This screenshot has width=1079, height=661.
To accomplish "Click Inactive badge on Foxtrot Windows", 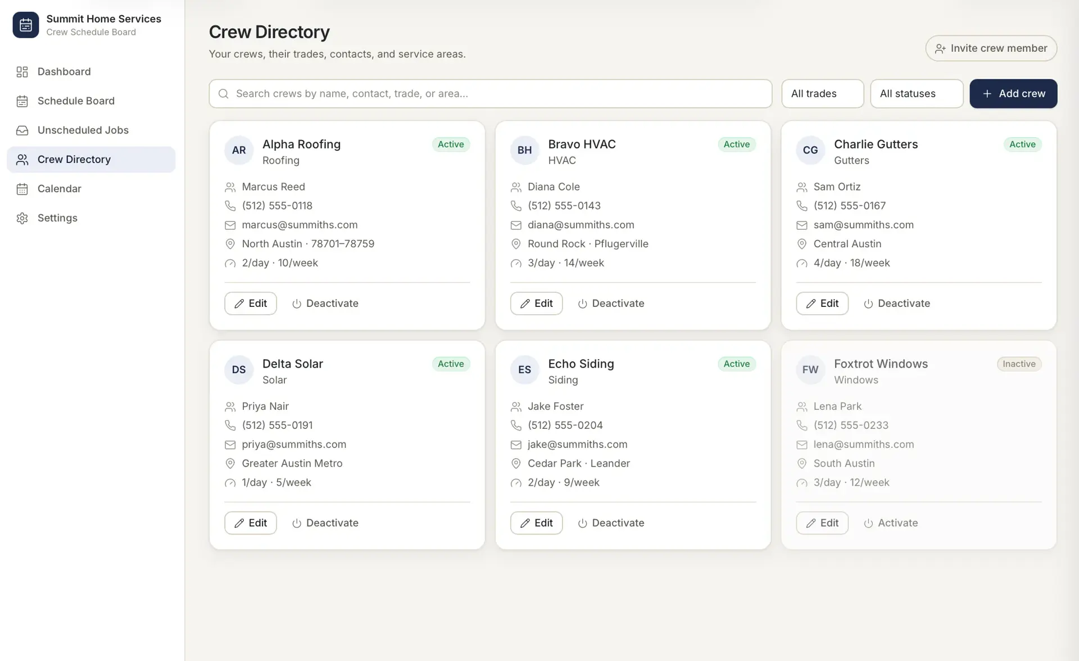I will point(1019,364).
